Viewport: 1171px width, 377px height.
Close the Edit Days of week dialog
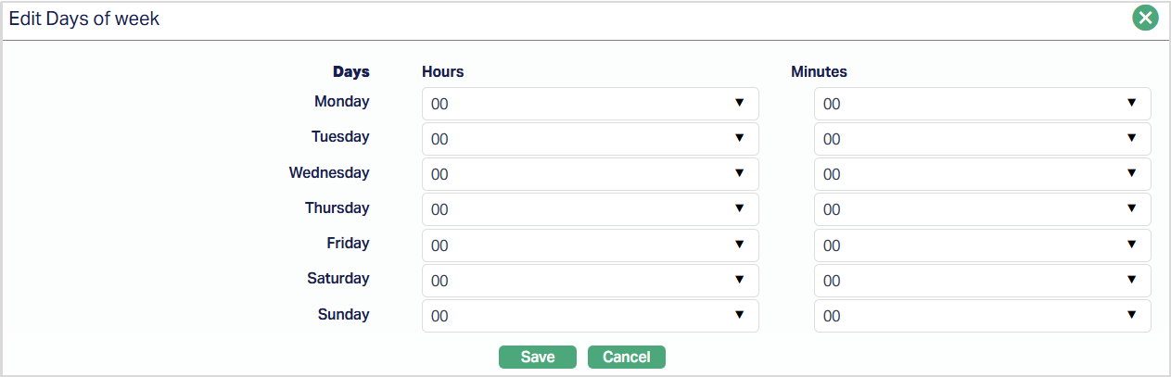click(1146, 18)
